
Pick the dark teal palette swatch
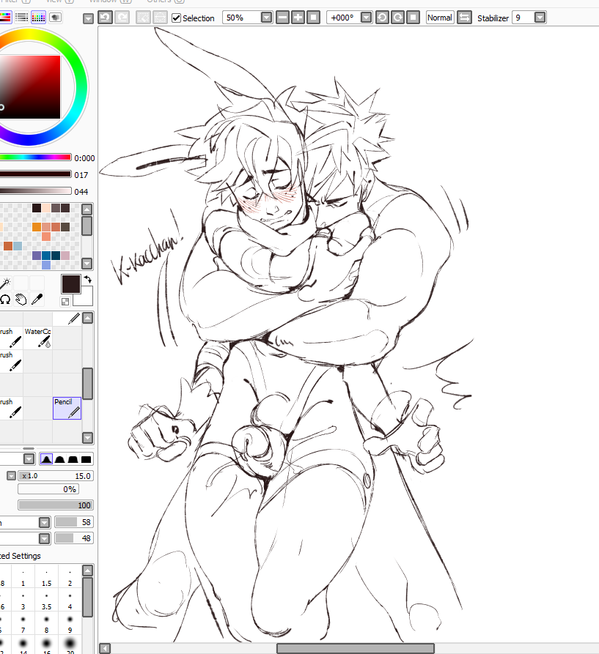[x=56, y=256]
